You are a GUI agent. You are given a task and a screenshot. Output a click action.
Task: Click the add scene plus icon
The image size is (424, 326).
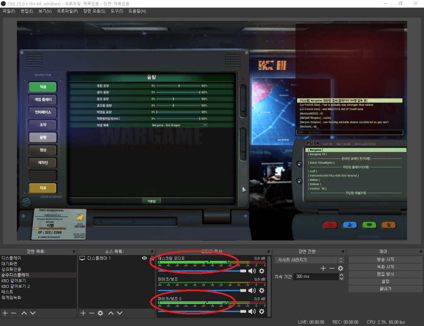click(5, 313)
